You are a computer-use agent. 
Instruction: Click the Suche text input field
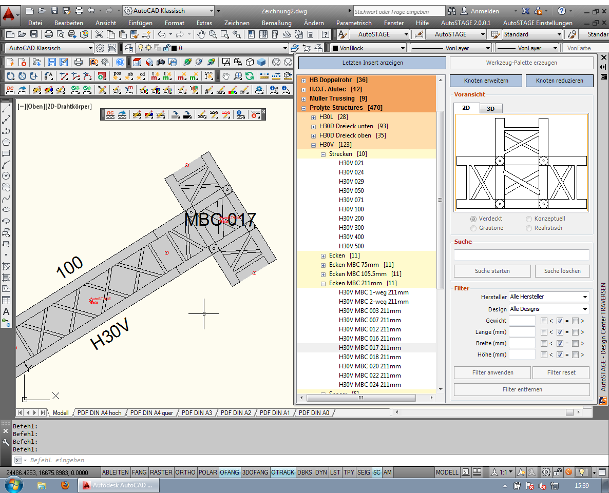tap(521, 255)
